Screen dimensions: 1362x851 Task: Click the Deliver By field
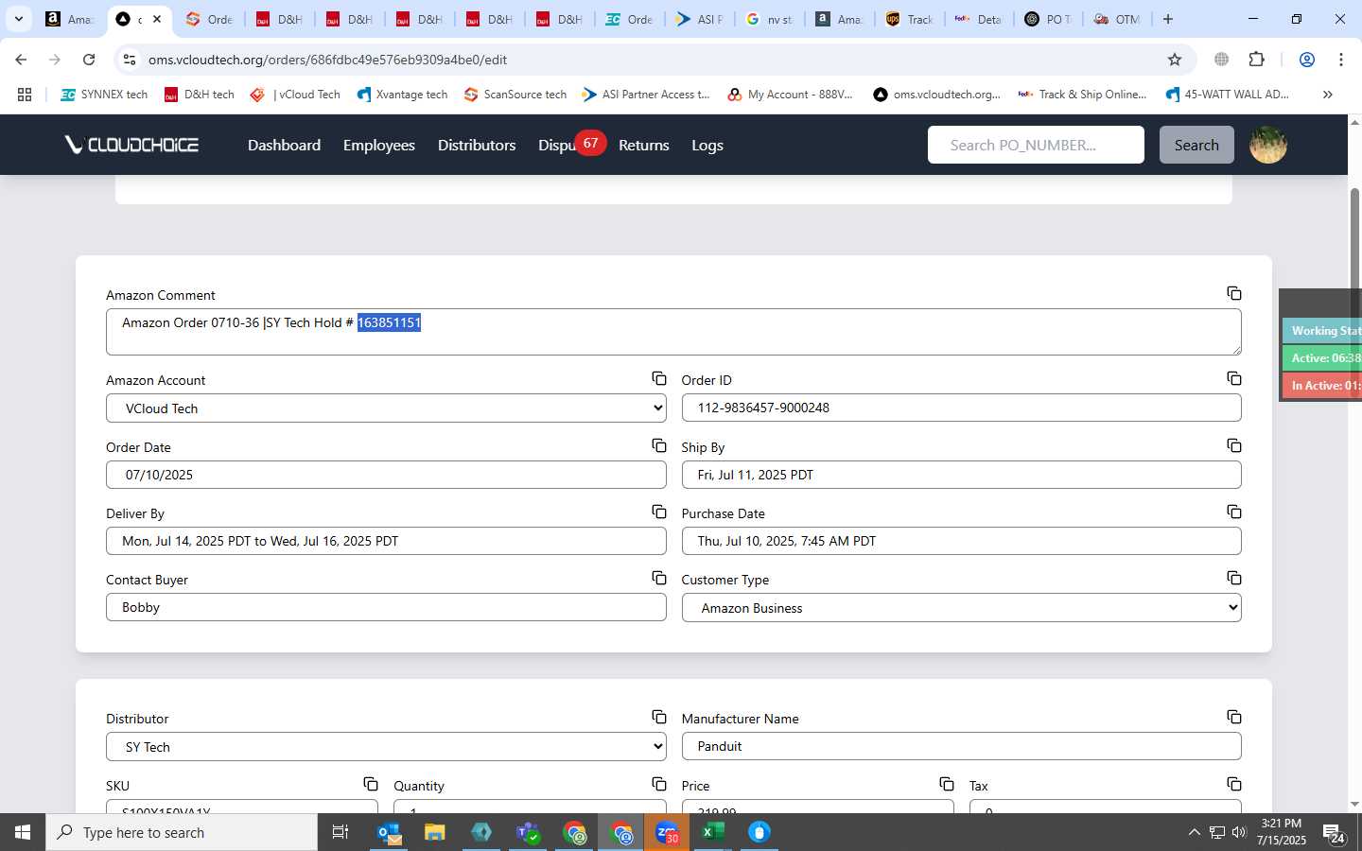[x=386, y=541]
